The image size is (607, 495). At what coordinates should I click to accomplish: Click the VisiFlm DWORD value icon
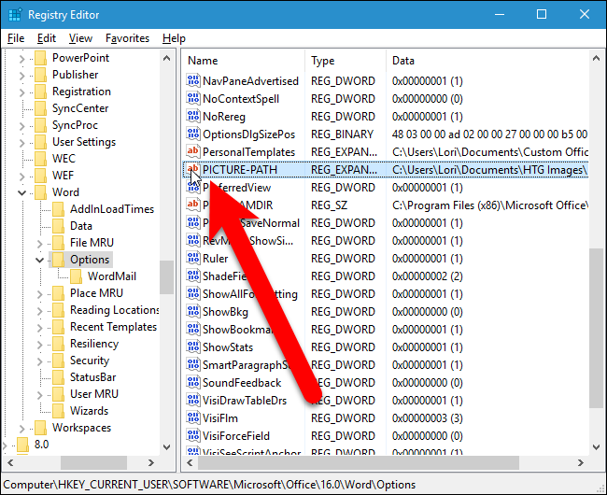[192, 418]
